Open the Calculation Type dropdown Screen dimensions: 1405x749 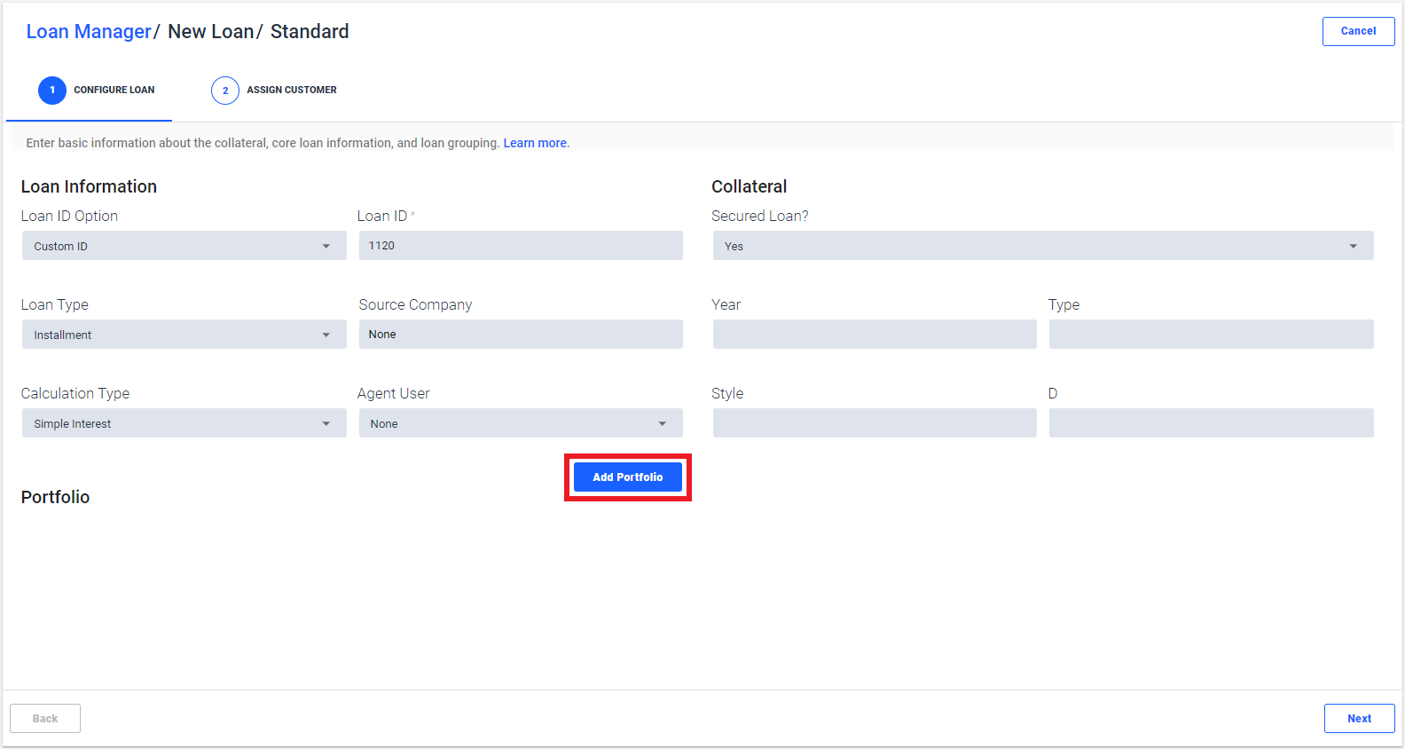click(x=184, y=423)
